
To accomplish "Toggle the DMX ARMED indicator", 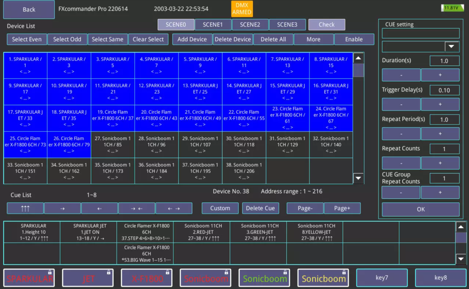I will click(x=241, y=9).
